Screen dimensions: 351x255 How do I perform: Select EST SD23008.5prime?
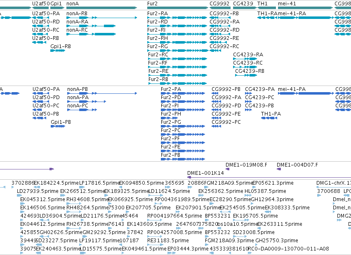click(x=240, y=236)
